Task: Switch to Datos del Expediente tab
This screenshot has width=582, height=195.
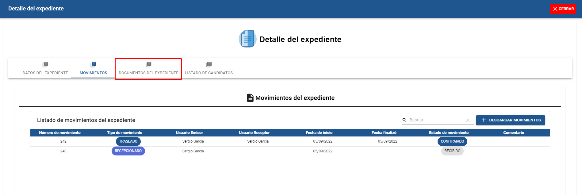Action: (x=45, y=73)
